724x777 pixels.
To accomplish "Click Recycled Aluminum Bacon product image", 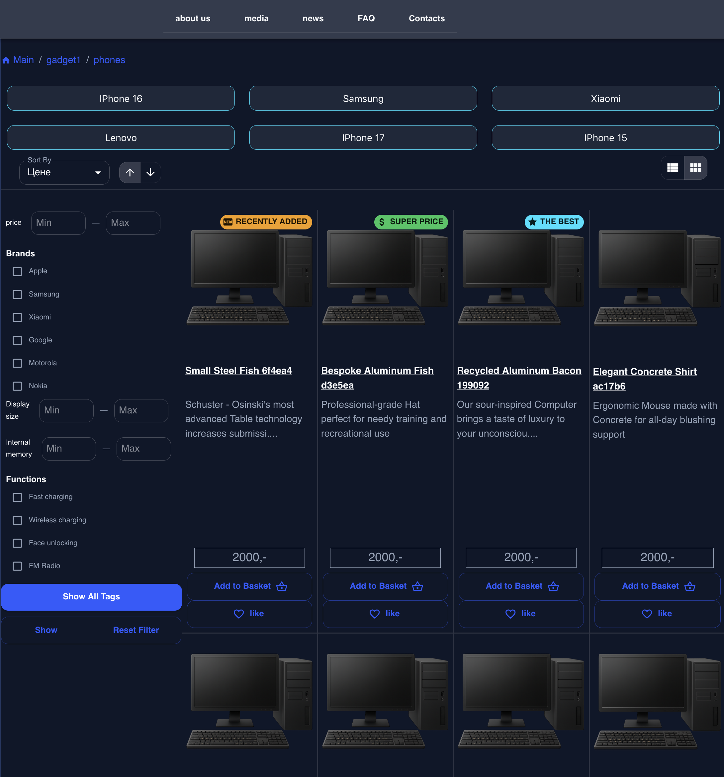I will coord(521,278).
